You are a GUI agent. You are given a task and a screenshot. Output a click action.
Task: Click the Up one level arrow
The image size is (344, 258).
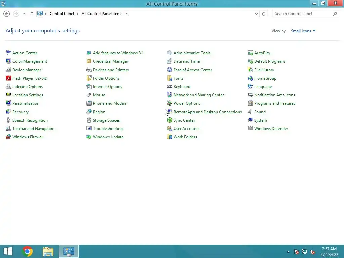pyautogui.click(x=32, y=14)
